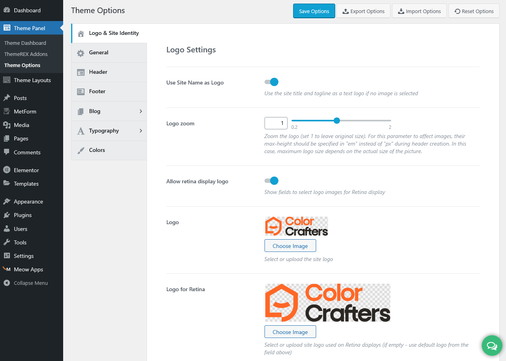Screen dimensions: 506x361
Task: Open the Logo & Site Identity tab
Action: click(x=109, y=33)
